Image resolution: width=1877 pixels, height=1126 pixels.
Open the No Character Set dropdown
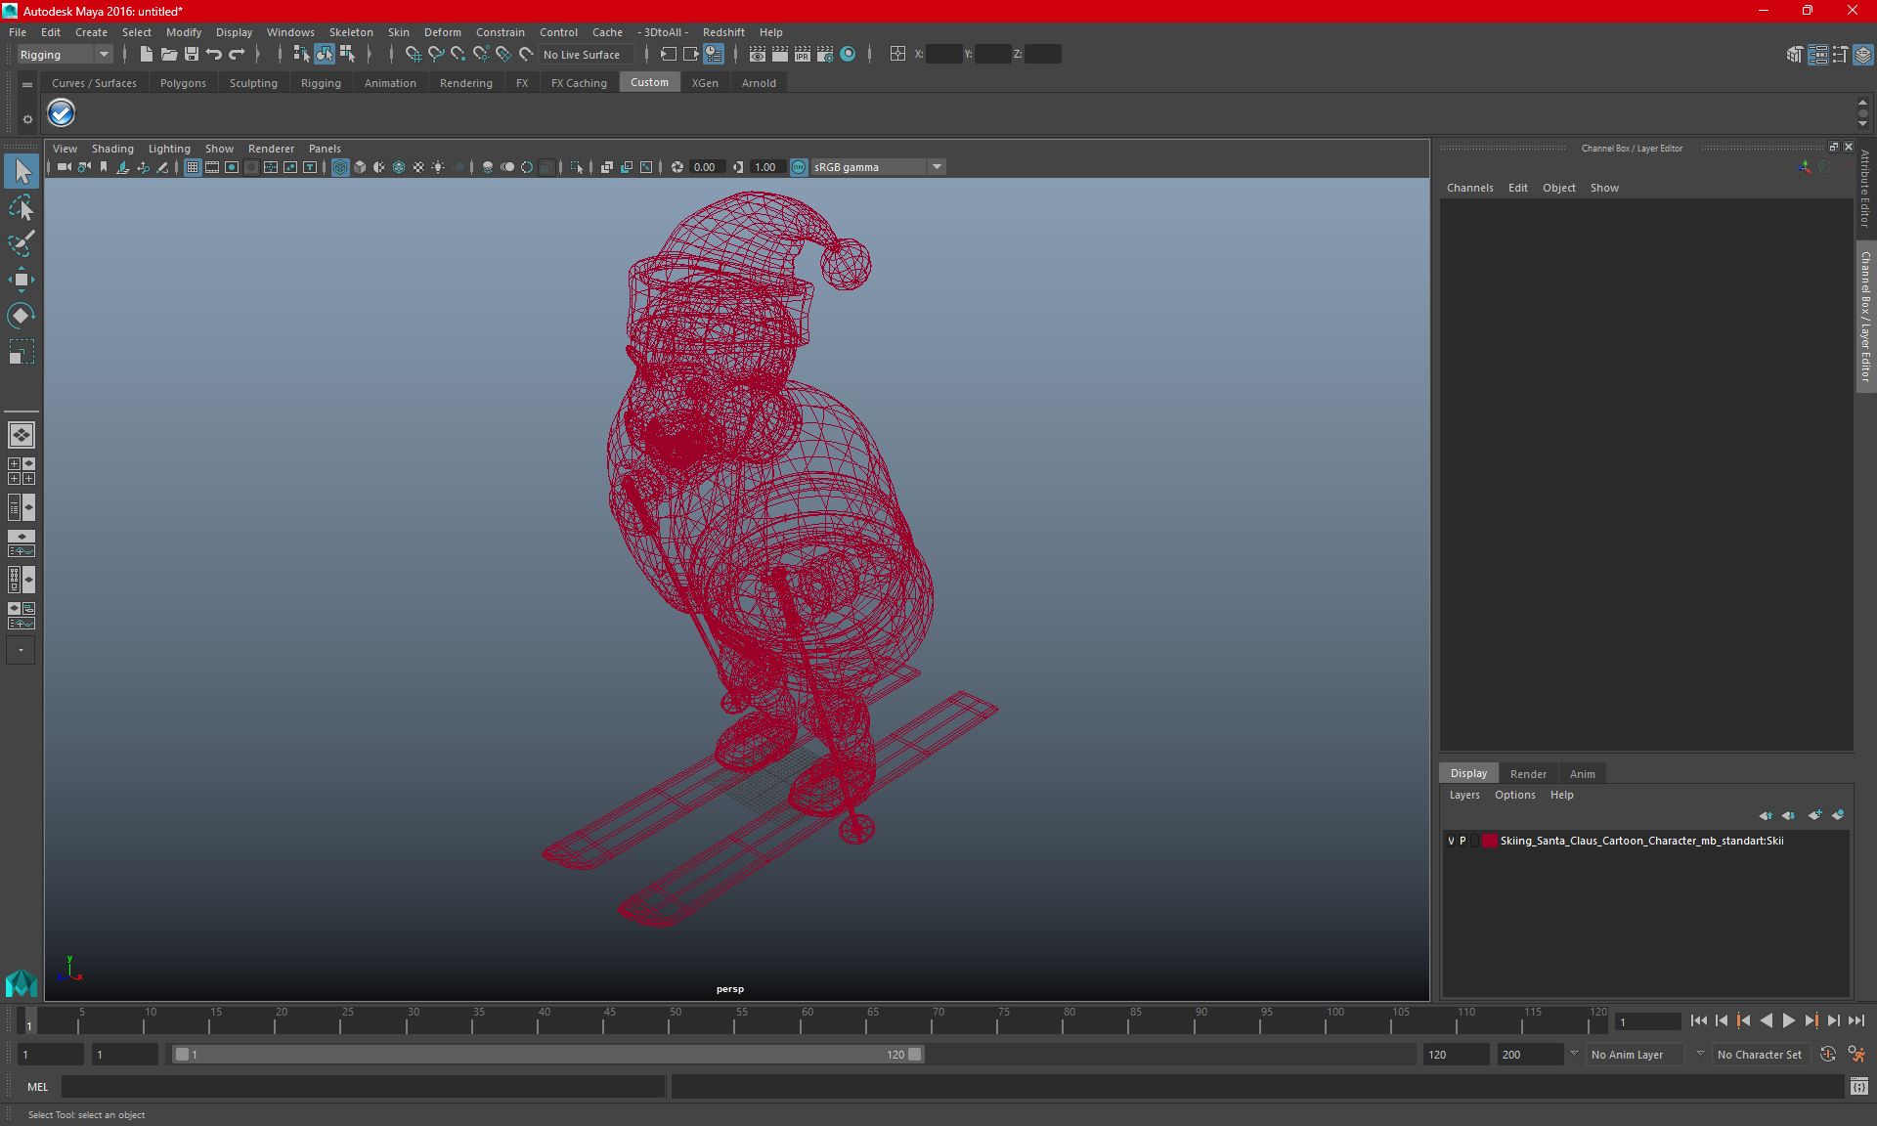[x=1760, y=1055]
